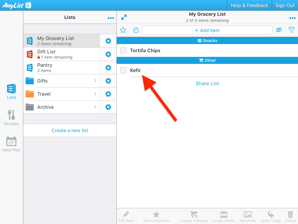Open the filter funnel icon
This screenshot has width=298, height=224.
(291, 30)
